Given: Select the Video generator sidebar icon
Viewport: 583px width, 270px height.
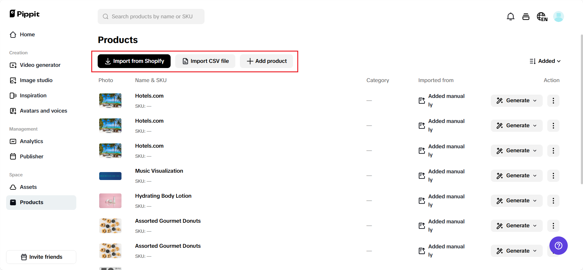Looking at the screenshot, I should click(13, 65).
